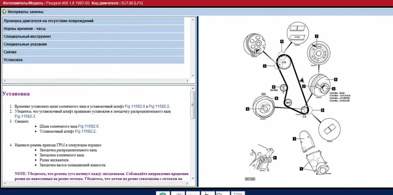Click the instructions panel scrollbar thumb
Viewport: 393px width, 195px height.
click(x=193, y=105)
